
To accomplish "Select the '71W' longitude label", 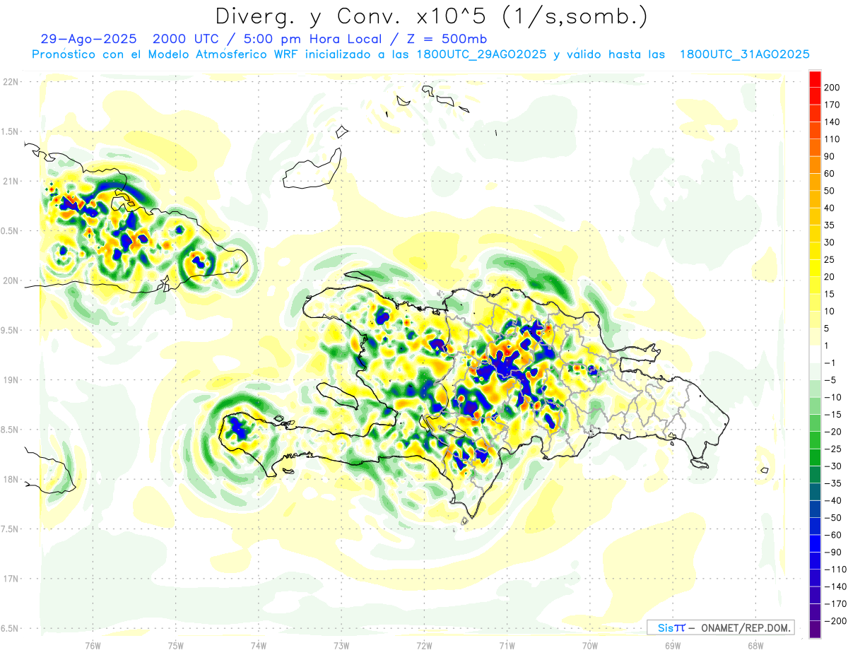I will 507,645.
